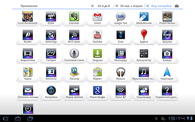Open recent apps from system bar

(30, 118)
